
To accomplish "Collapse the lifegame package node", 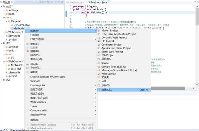I will pos(6,21).
